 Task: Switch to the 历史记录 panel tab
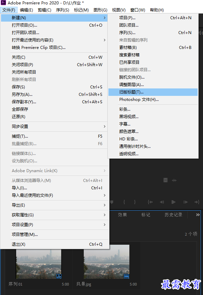point(173,215)
